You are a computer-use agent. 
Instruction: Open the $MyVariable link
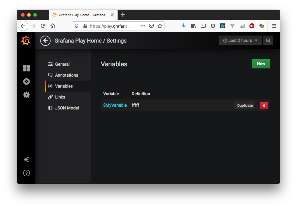[115, 105]
